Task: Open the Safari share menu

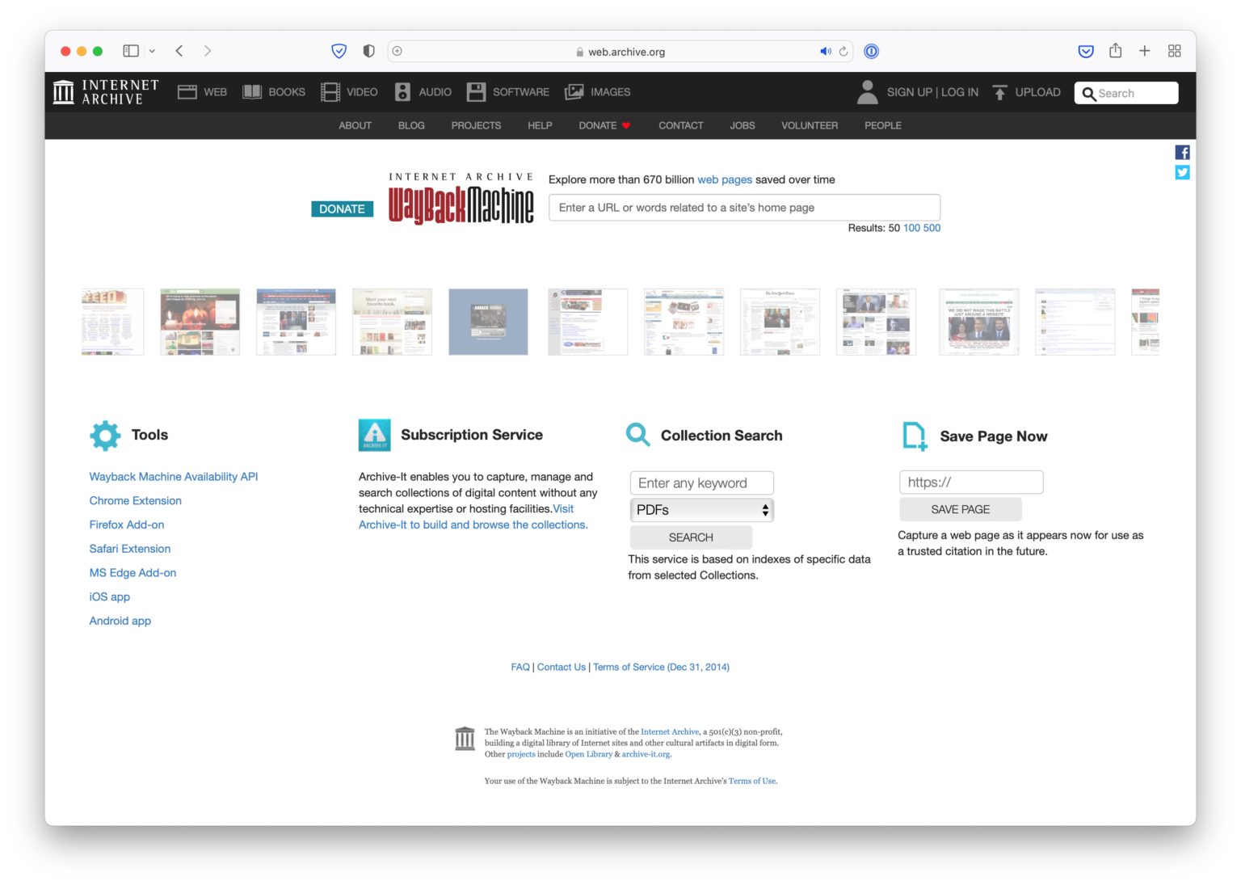Action: pyautogui.click(x=1115, y=50)
